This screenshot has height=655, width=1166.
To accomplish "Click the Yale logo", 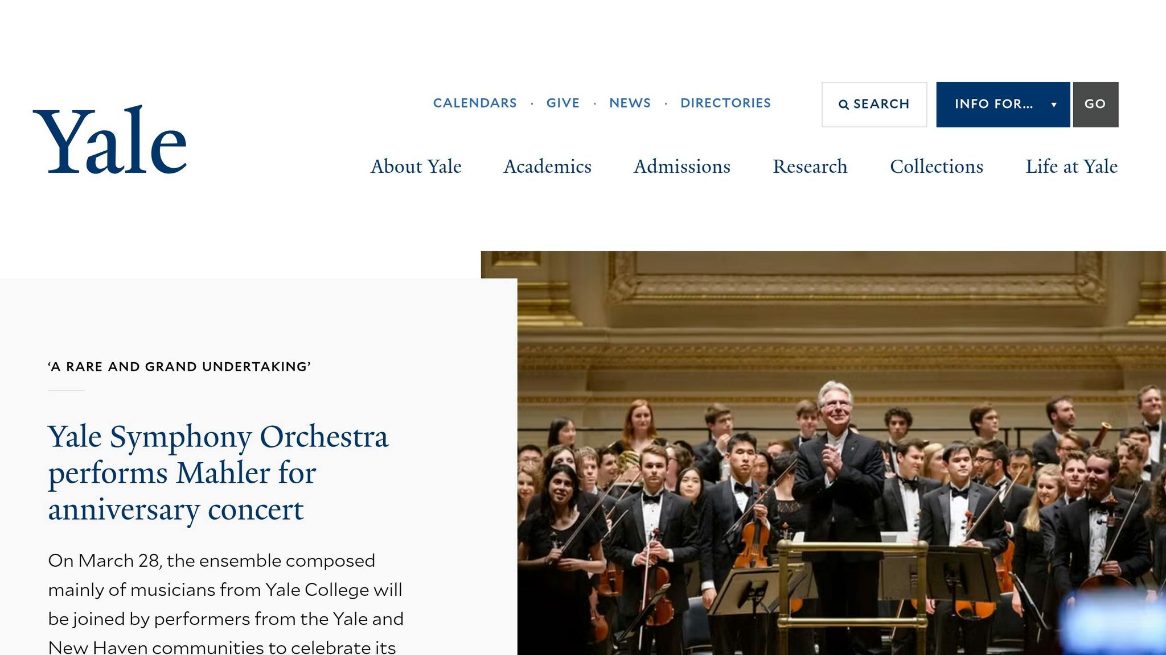I will (110, 140).
